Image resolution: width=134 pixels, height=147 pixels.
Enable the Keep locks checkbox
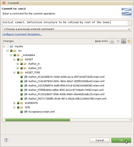93,41
